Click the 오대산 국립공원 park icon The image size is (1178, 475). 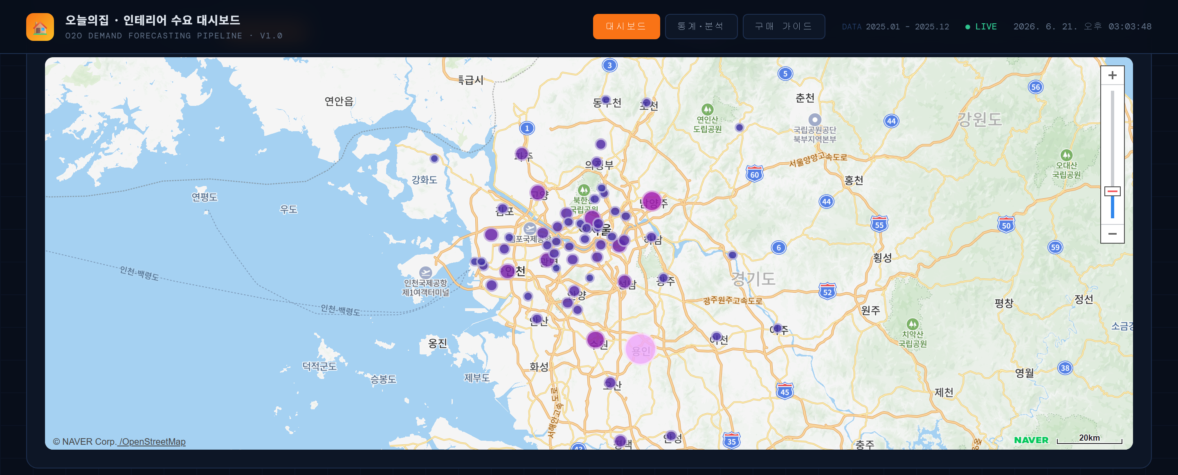1066,155
